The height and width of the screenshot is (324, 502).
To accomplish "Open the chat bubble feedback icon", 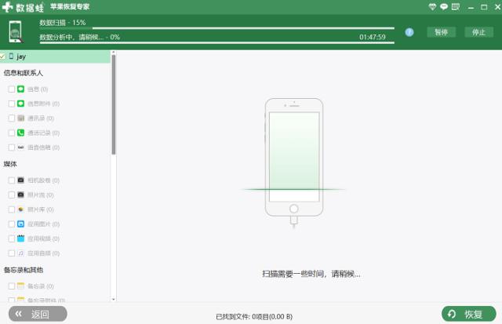I will click(x=444, y=7).
